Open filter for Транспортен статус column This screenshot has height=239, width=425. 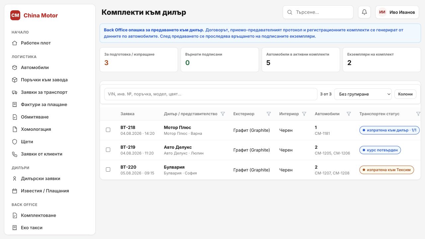click(418, 114)
